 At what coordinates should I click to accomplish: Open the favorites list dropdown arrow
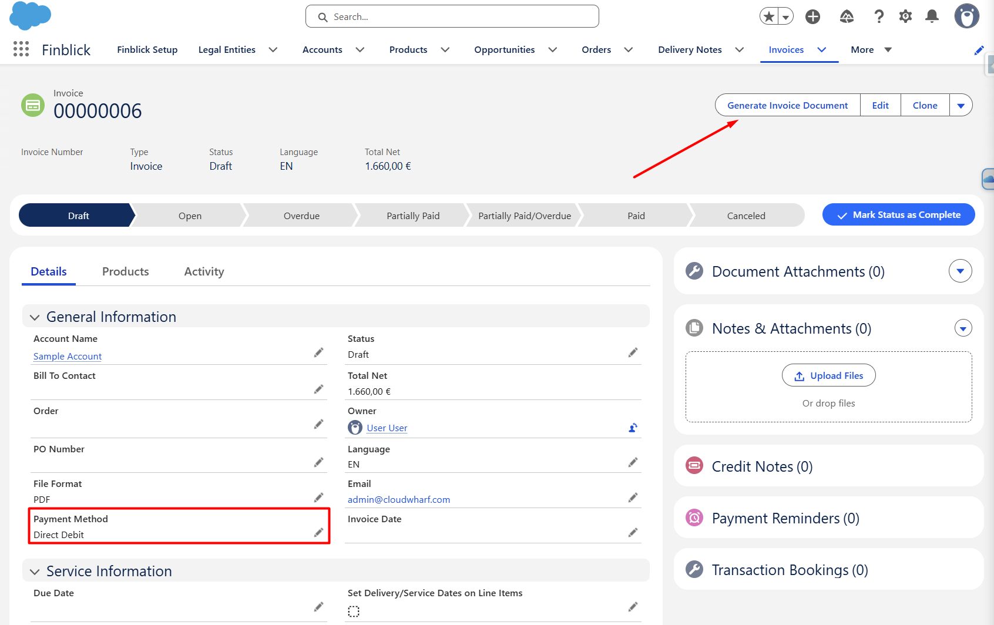785,16
